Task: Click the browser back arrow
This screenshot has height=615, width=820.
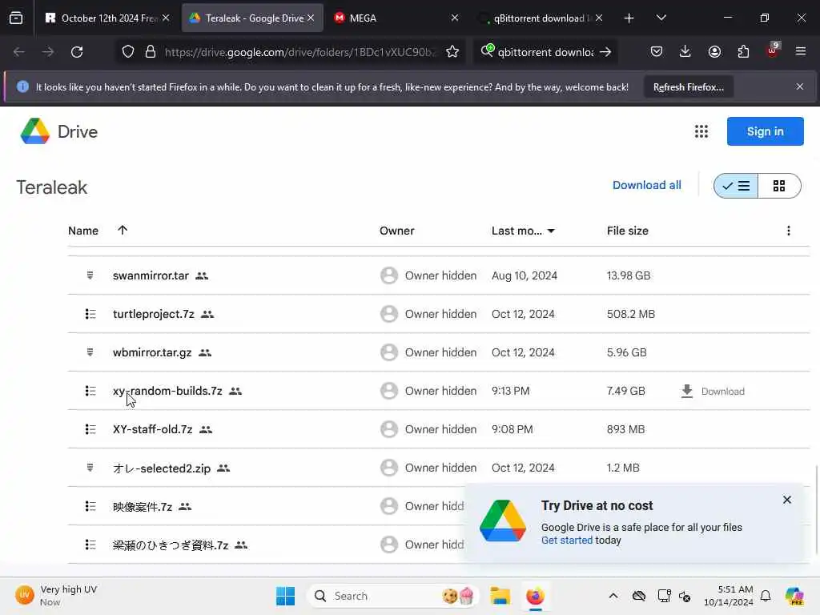Action: [x=19, y=52]
